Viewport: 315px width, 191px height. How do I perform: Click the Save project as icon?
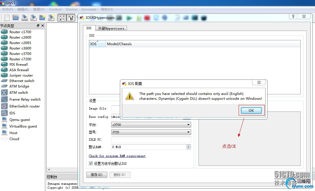[x=33, y=18]
